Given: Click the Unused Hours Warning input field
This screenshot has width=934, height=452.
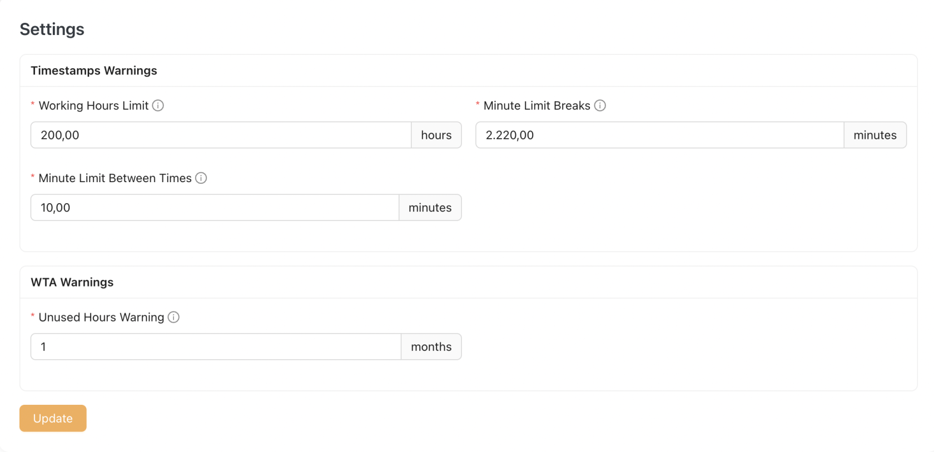Looking at the screenshot, I should (215, 346).
